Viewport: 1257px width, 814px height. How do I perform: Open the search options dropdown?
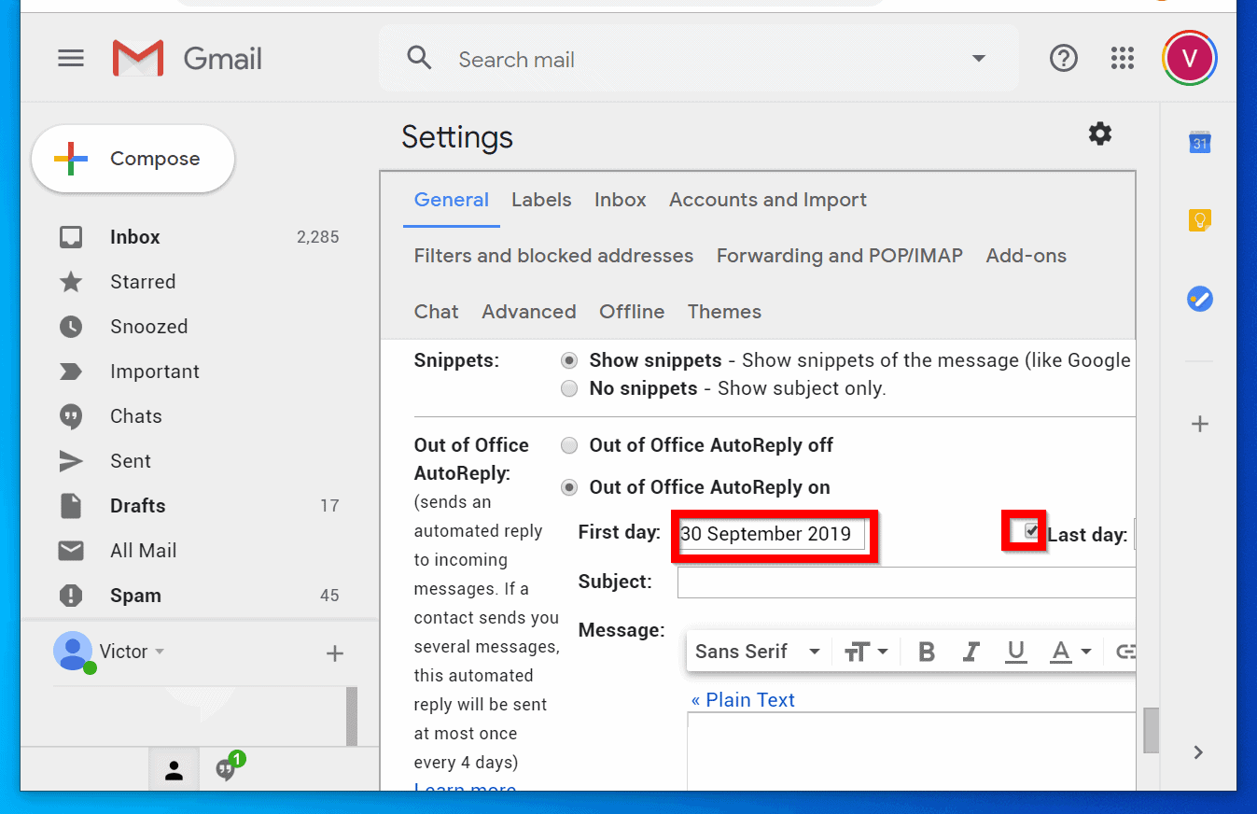(978, 58)
